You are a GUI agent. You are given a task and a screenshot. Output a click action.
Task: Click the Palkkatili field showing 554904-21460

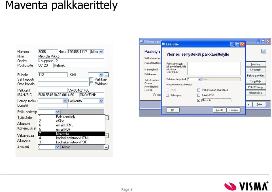[x=86, y=90]
